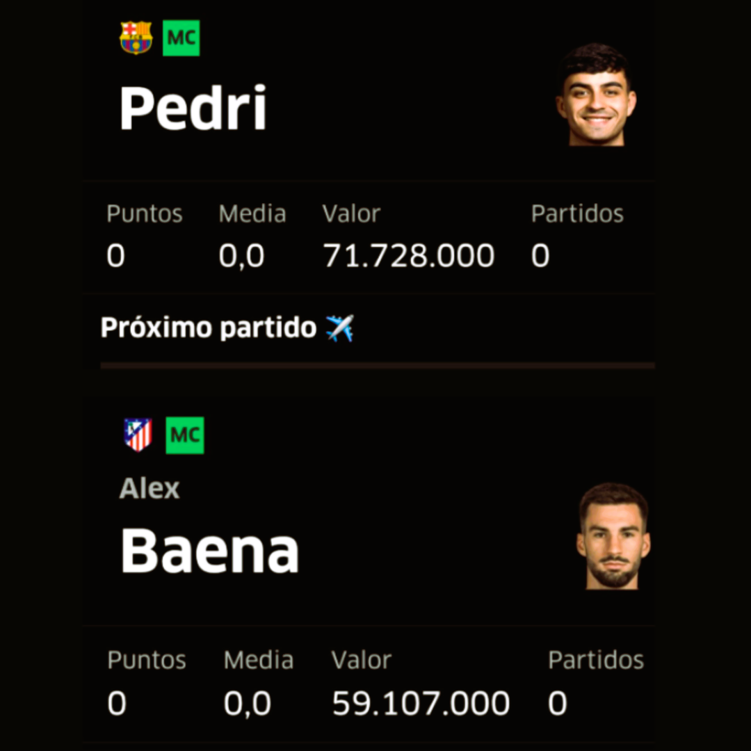Click the MC position badge above Alex Baena
Viewport: 751px width, 751px height.
(x=185, y=435)
